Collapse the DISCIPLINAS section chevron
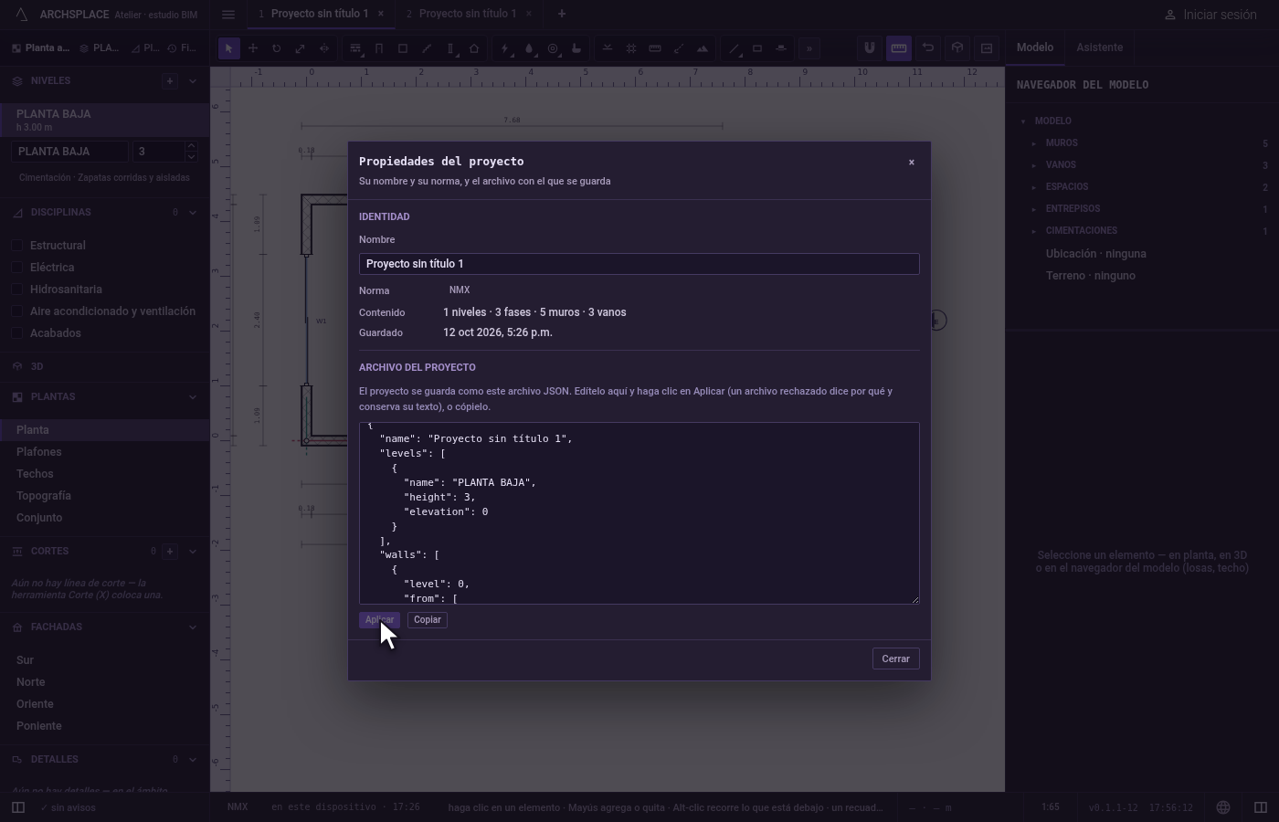Screen dimensions: 1279x822 [193, 213]
